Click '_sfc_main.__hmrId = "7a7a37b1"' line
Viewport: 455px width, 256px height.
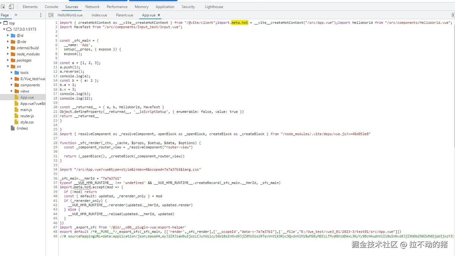[90, 178]
